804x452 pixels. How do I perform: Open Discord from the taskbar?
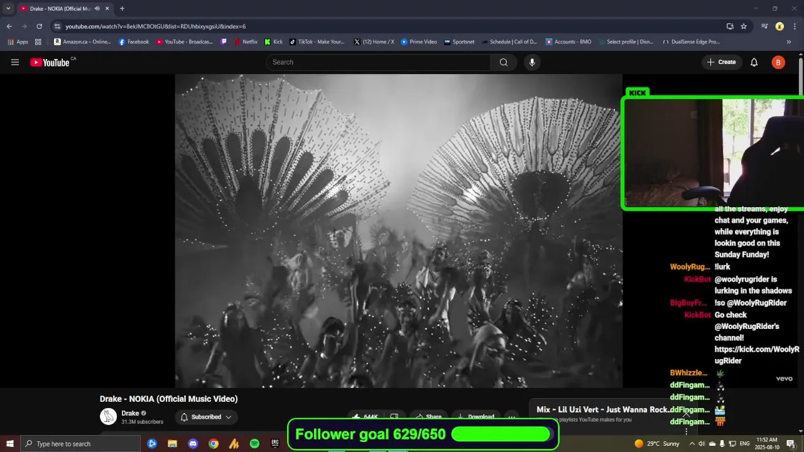[x=193, y=444]
